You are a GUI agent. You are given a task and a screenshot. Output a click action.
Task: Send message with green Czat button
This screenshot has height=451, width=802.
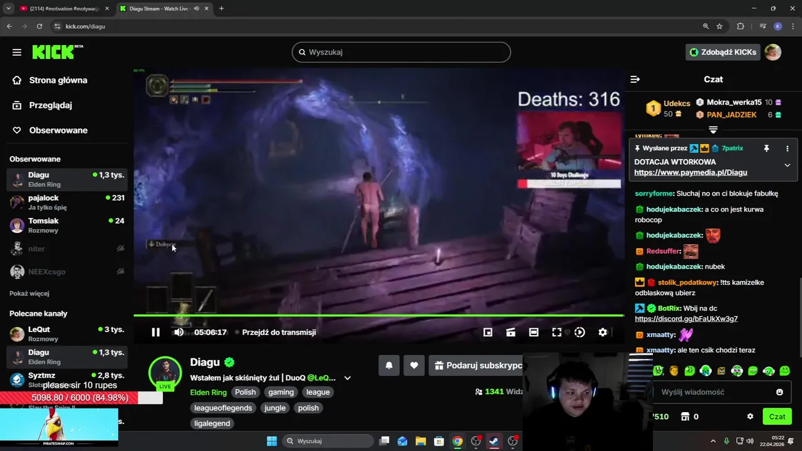click(x=777, y=417)
